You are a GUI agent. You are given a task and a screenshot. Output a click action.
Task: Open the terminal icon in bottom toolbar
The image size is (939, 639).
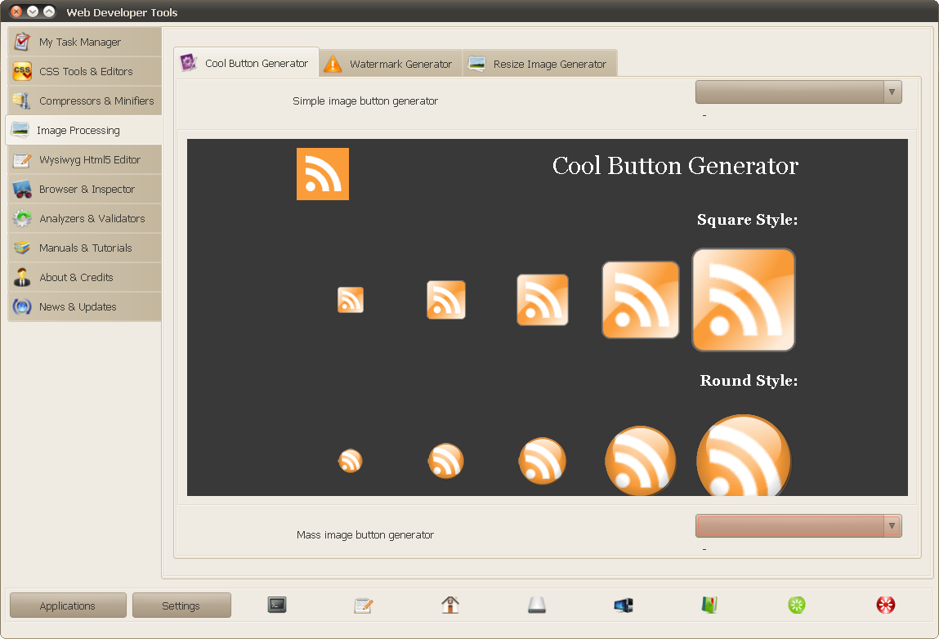tap(277, 605)
